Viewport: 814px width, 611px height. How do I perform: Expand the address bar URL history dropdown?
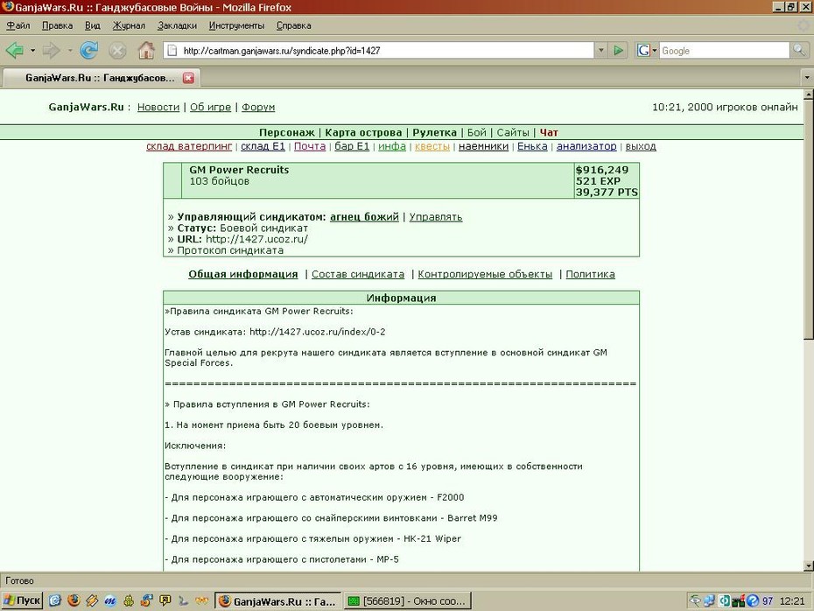601,51
